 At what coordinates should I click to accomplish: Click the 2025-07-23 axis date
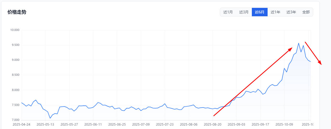165,124
